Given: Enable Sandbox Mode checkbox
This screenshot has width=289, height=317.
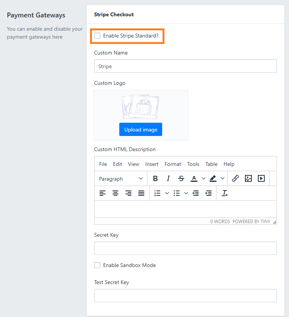Looking at the screenshot, I should (x=98, y=265).
